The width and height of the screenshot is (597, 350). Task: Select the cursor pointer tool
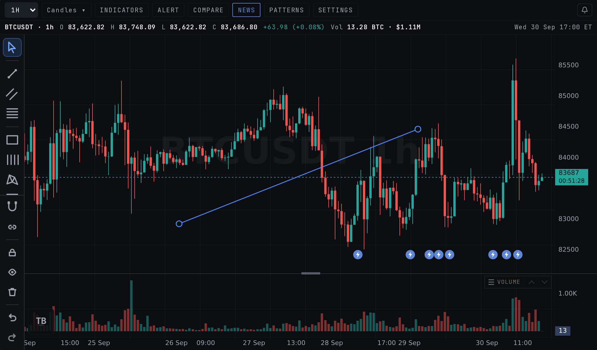(x=12, y=47)
